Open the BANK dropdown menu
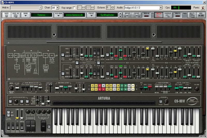Screen dimensions: 207x138 [25, 15]
